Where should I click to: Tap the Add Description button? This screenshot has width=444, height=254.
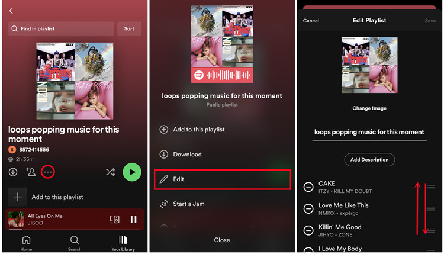[x=369, y=160]
